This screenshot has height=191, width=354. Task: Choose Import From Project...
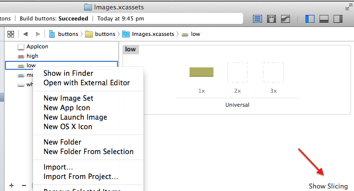(x=80, y=177)
